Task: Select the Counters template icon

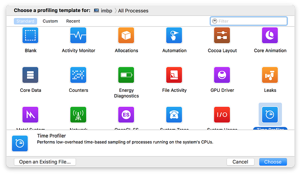Action: coord(78,75)
